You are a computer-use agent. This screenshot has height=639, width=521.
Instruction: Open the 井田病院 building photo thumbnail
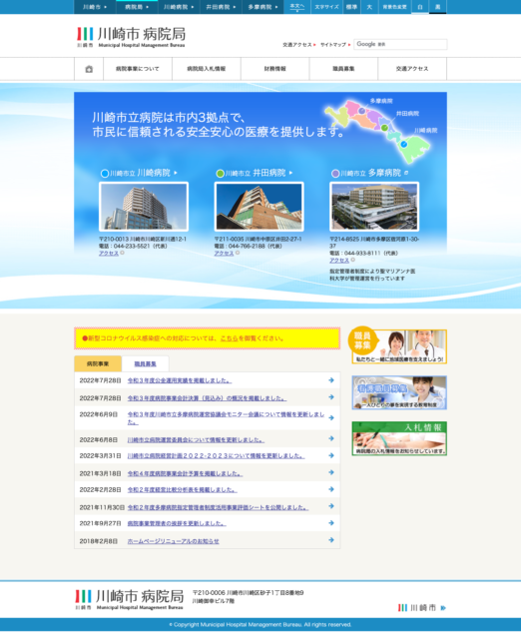pos(260,207)
